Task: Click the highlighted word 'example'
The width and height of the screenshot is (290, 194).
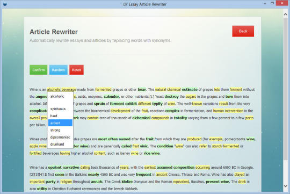Action: coord(216,139)
